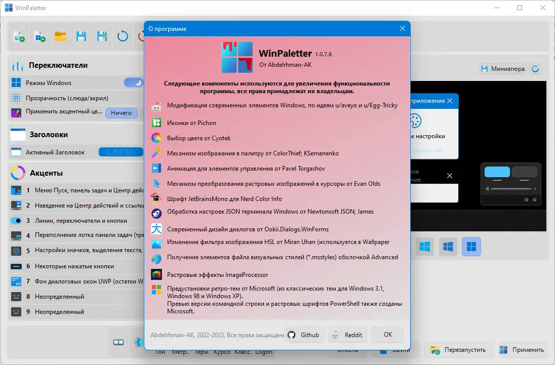Save the theme with the plain floppy icon

(x=81, y=36)
